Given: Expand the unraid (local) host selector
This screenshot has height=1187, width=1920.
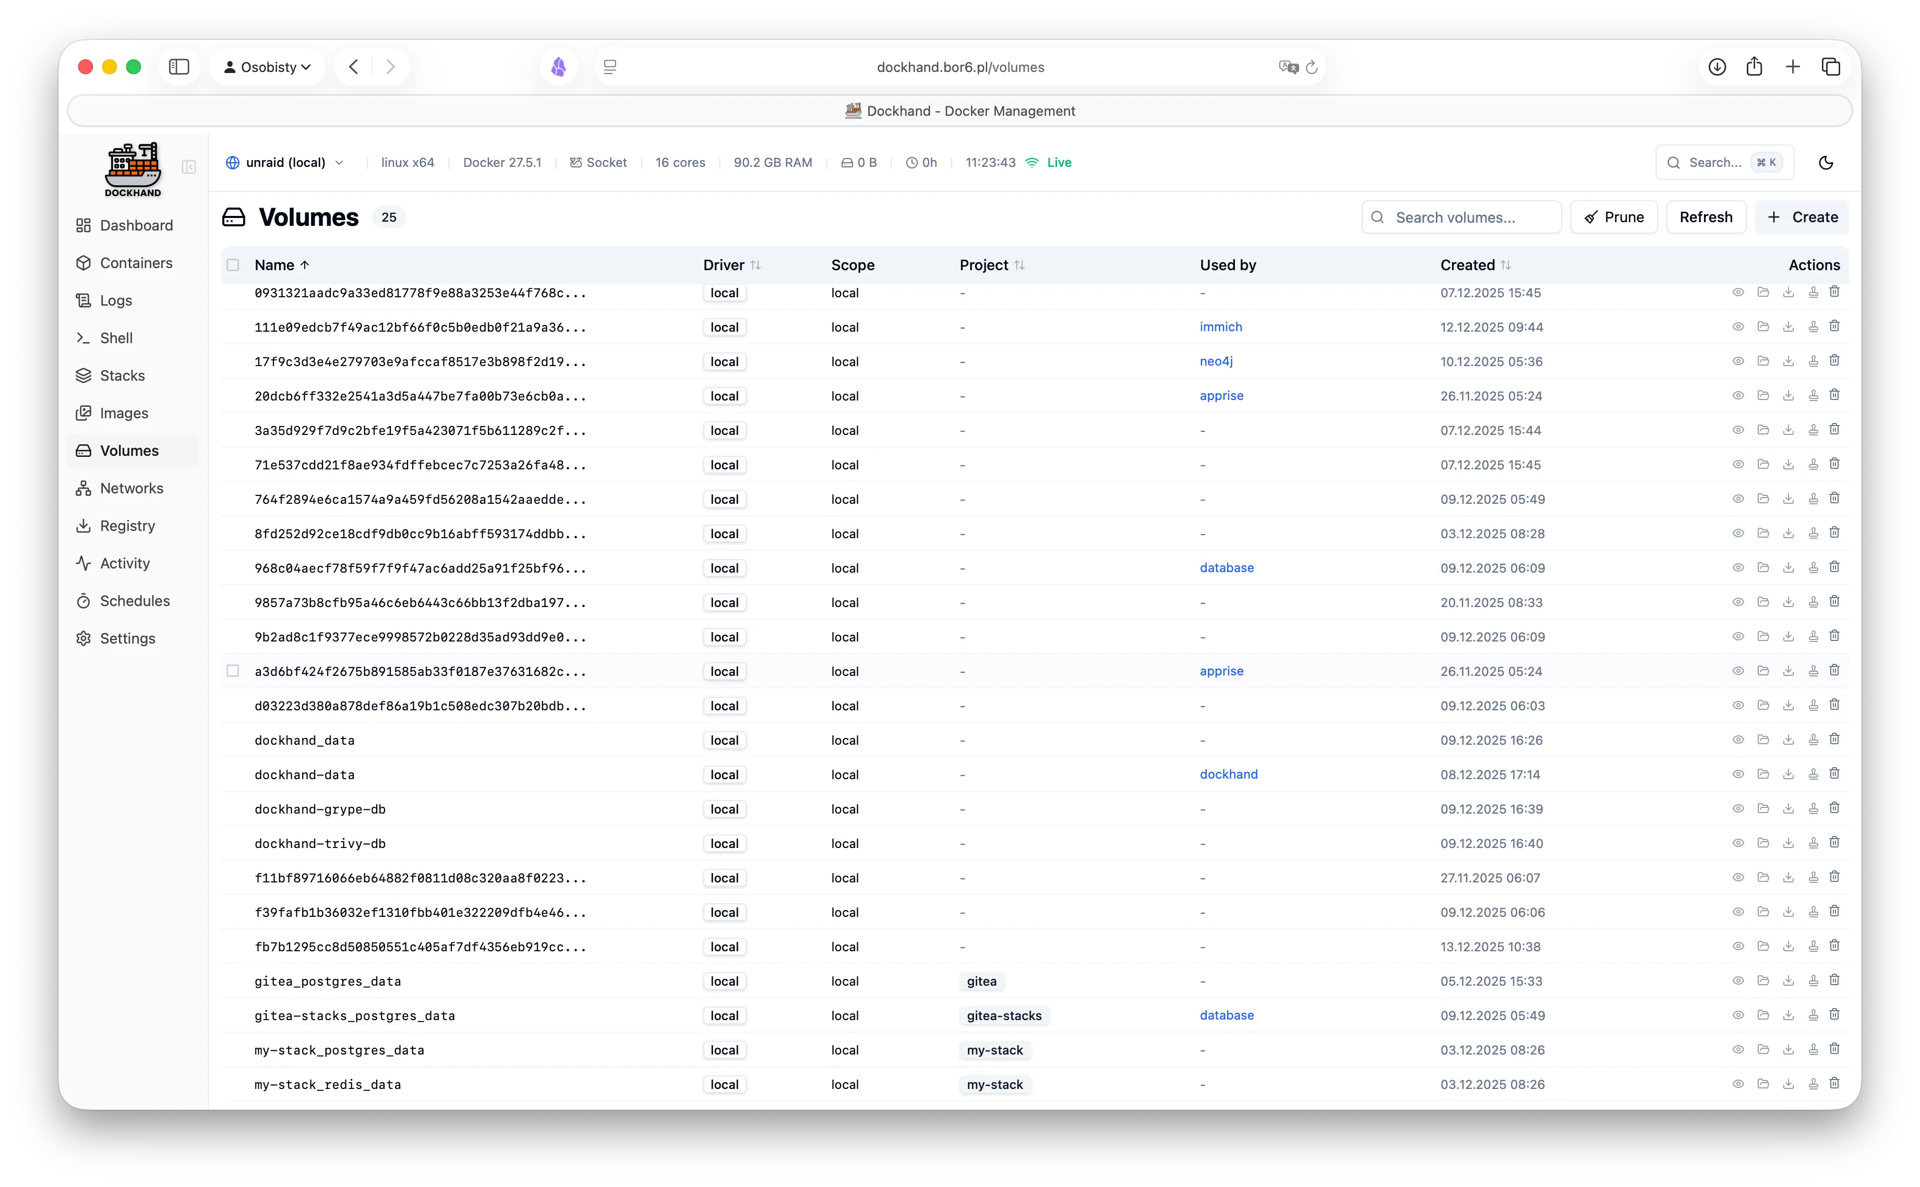Looking at the screenshot, I should (x=284, y=162).
